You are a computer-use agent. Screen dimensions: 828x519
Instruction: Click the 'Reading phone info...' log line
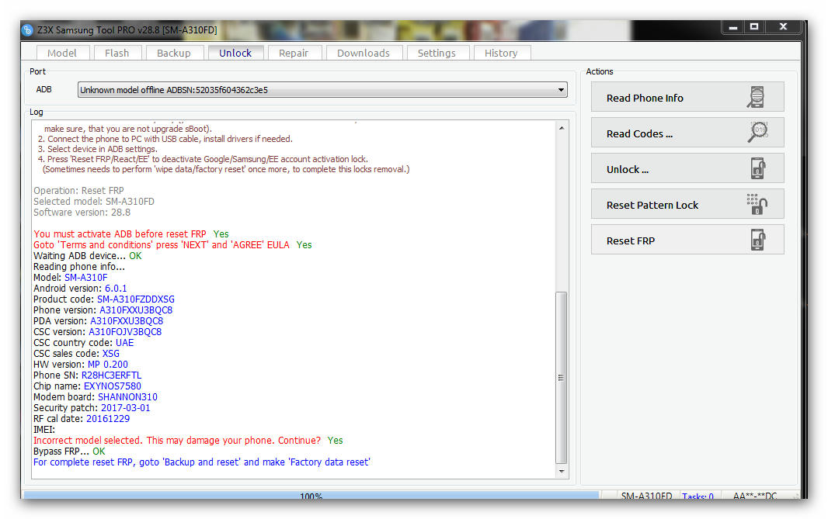pos(79,267)
